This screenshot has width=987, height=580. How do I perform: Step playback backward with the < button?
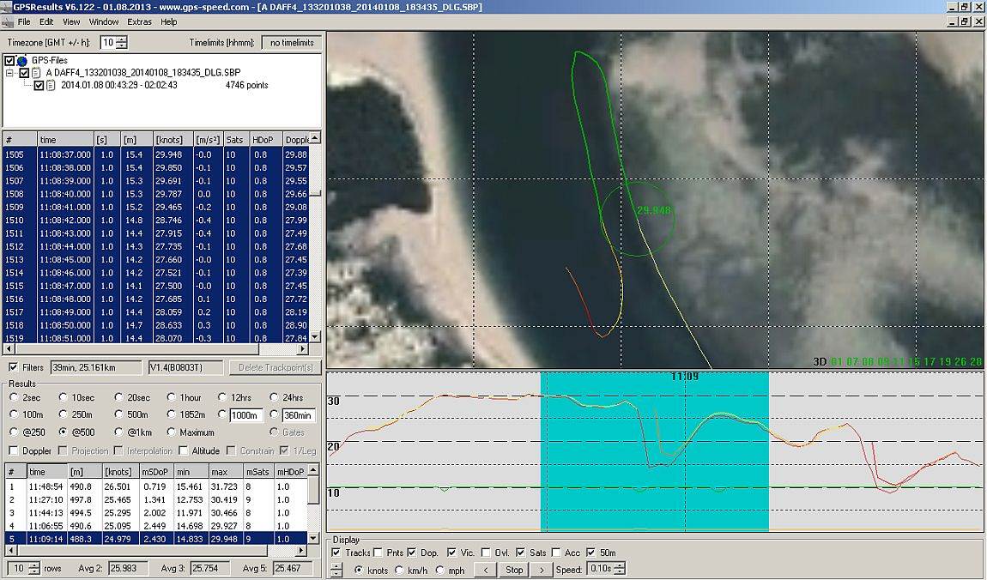coord(485,569)
